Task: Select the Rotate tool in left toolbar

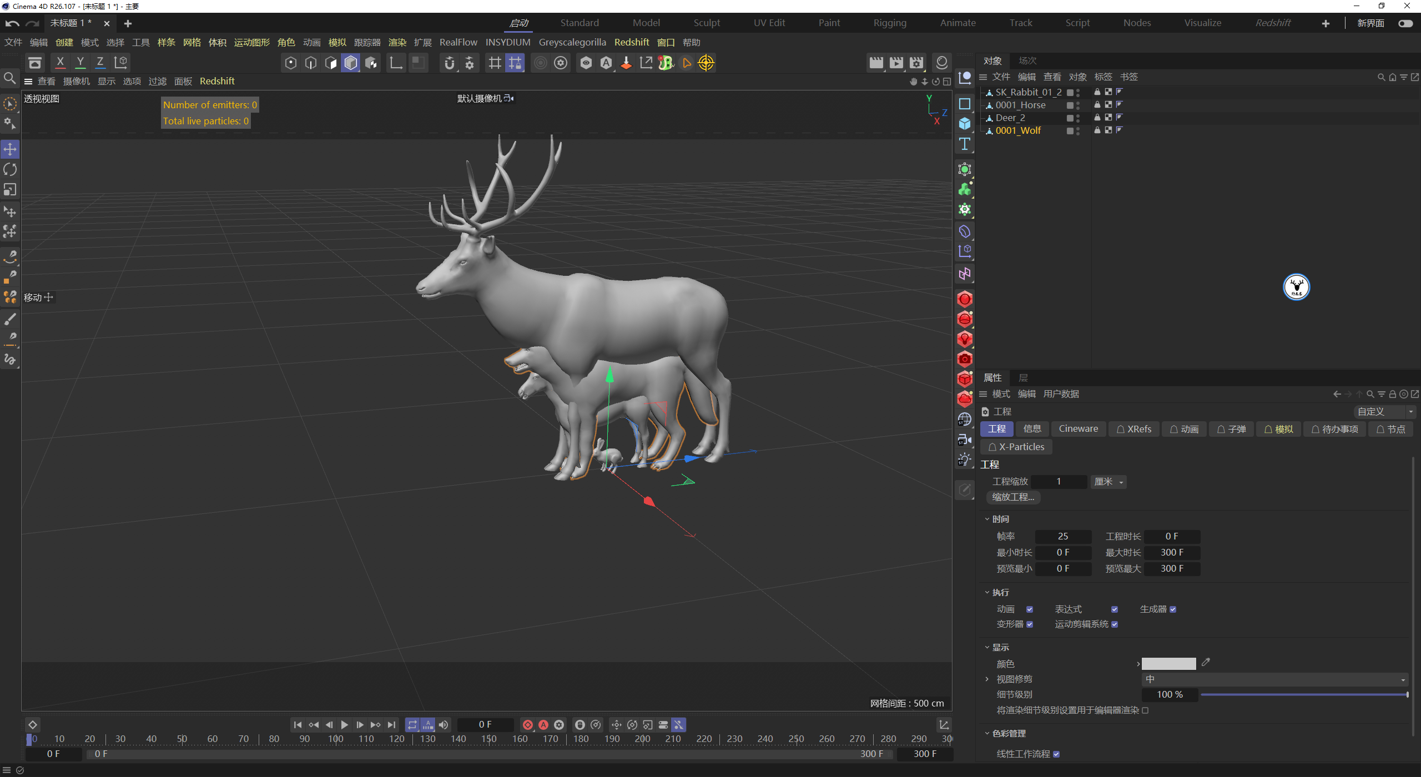Action: click(10, 169)
